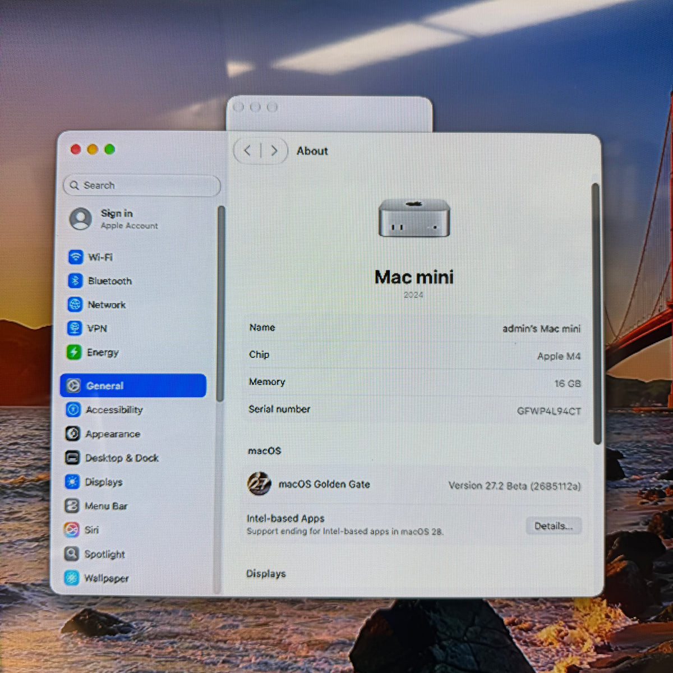Open Details for Intel-based Apps
The width and height of the screenshot is (673, 673).
point(554,526)
